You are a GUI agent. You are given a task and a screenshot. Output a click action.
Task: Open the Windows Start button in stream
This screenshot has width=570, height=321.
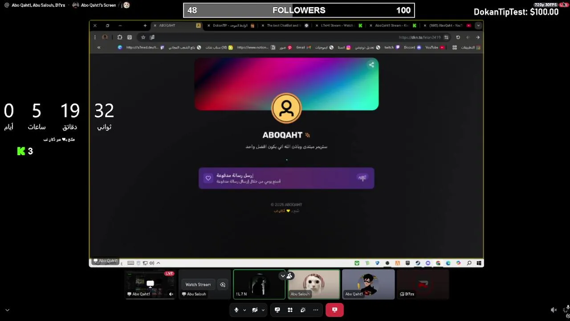click(x=479, y=263)
